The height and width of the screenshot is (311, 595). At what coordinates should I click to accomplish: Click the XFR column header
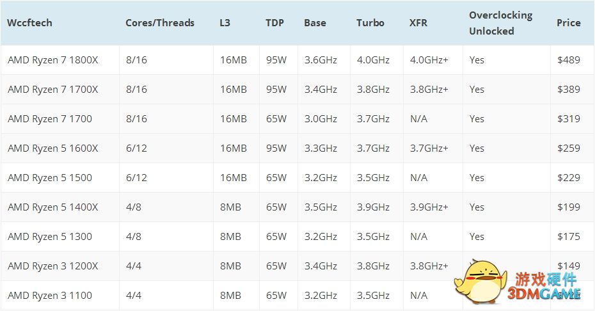click(x=418, y=23)
